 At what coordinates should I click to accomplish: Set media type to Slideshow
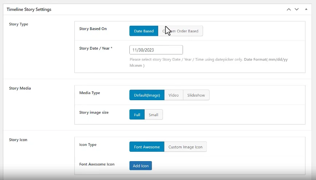coord(196,95)
